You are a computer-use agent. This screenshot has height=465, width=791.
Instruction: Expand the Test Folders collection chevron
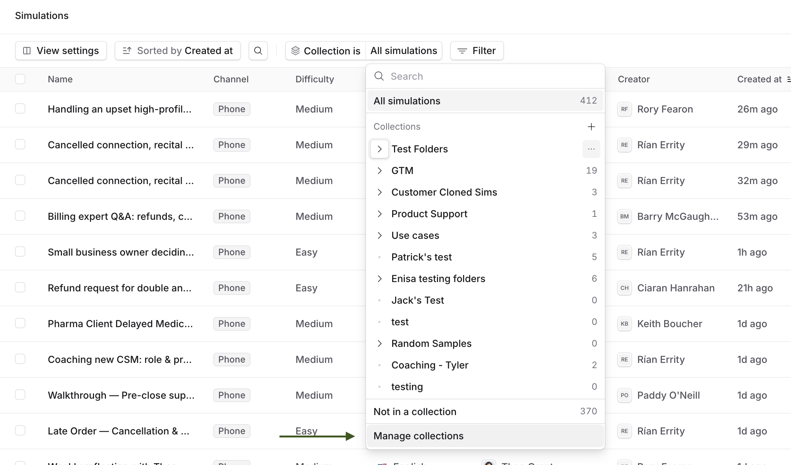[x=379, y=149]
